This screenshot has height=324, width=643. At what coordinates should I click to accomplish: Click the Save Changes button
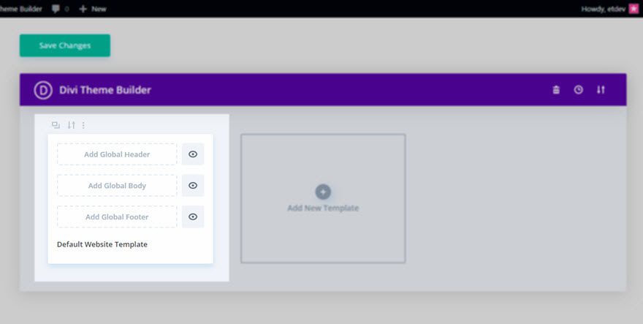[x=65, y=45]
